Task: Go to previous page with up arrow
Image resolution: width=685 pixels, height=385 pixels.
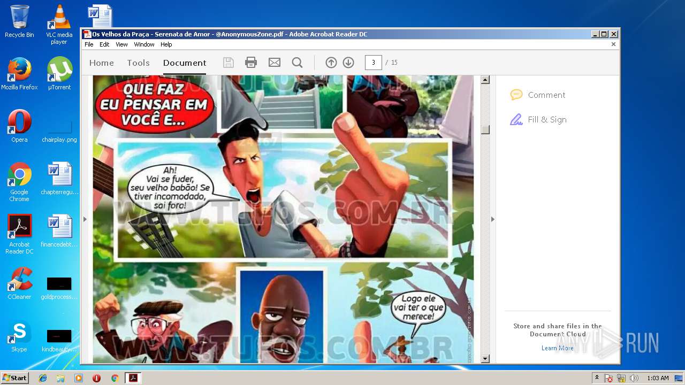Action: (x=331, y=63)
